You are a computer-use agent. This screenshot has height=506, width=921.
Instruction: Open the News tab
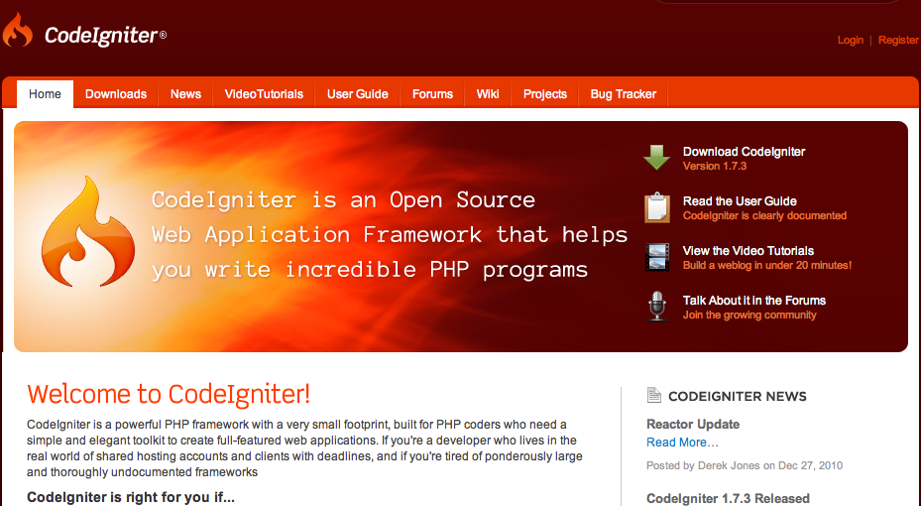point(185,94)
